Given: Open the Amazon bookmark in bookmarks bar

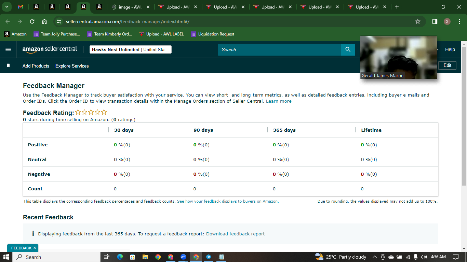Looking at the screenshot, I should (15, 34).
